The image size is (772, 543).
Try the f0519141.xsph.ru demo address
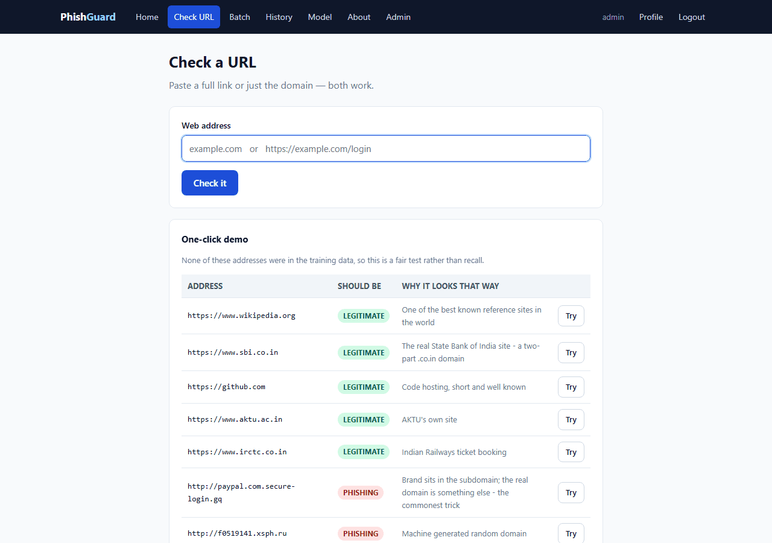571,533
